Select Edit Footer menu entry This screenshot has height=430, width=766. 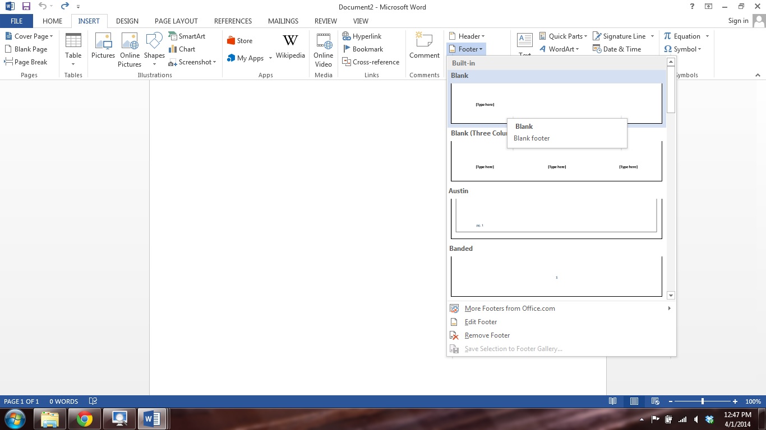561,322
